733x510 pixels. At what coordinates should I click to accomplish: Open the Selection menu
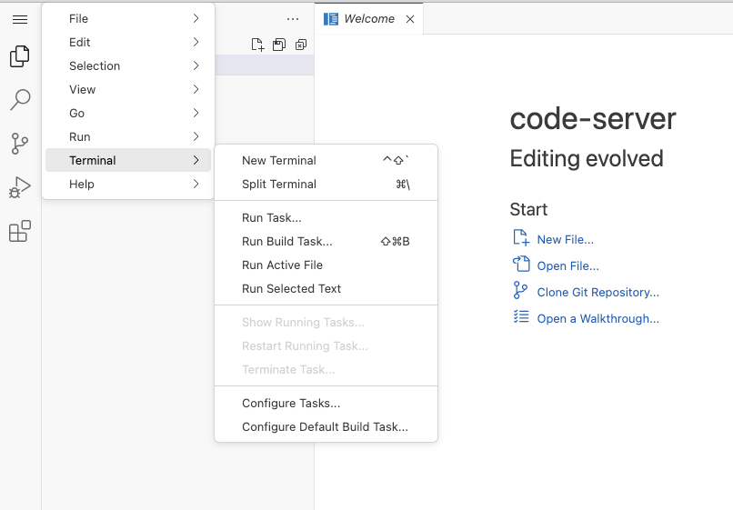pyautogui.click(x=128, y=66)
